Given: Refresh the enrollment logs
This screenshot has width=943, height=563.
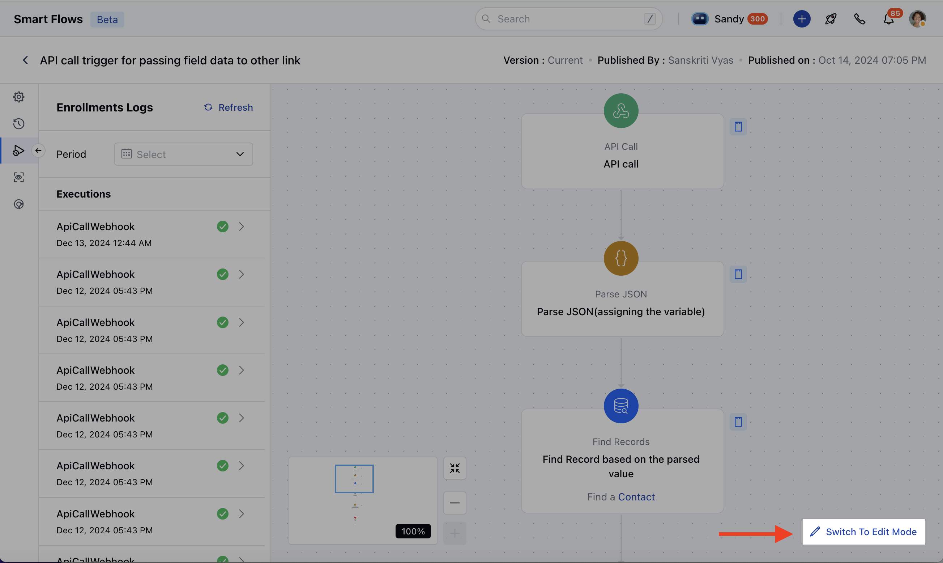Looking at the screenshot, I should click(229, 107).
